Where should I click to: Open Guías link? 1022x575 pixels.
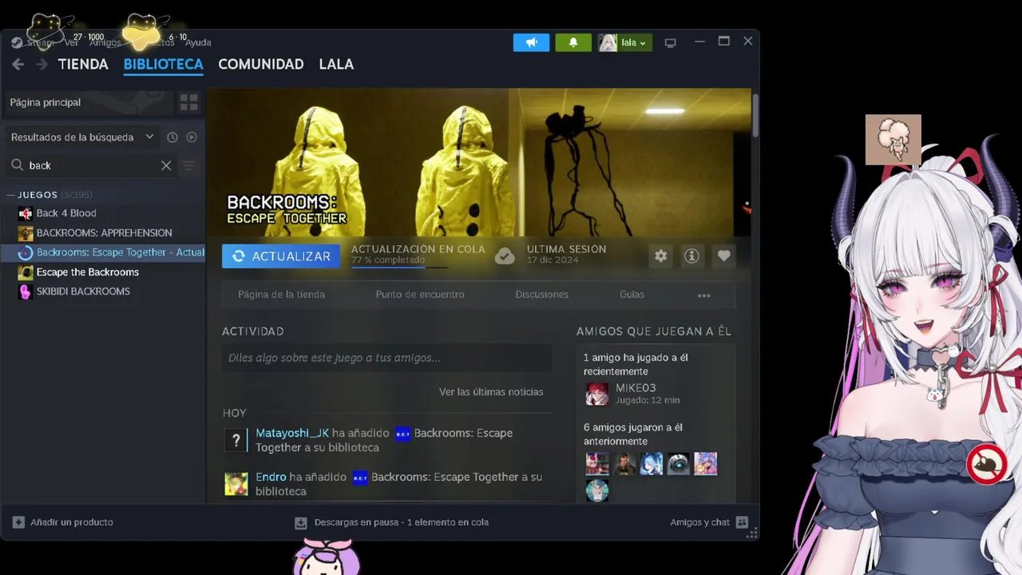click(632, 295)
